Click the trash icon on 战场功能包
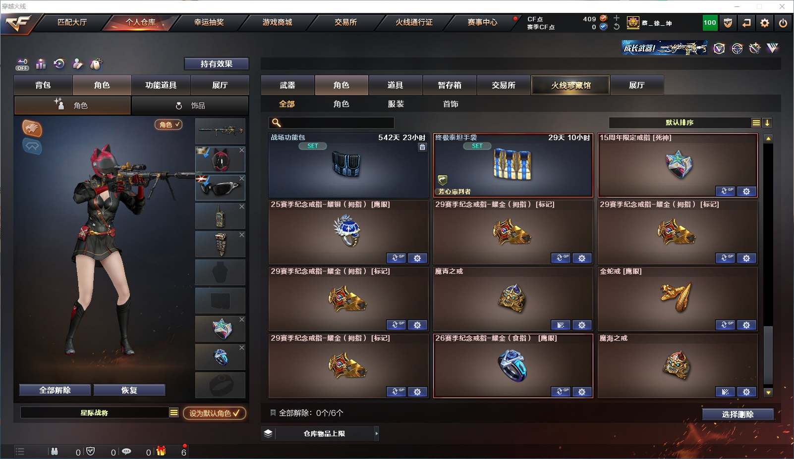Screen dimensions: 794x459 (x=422, y=147)
